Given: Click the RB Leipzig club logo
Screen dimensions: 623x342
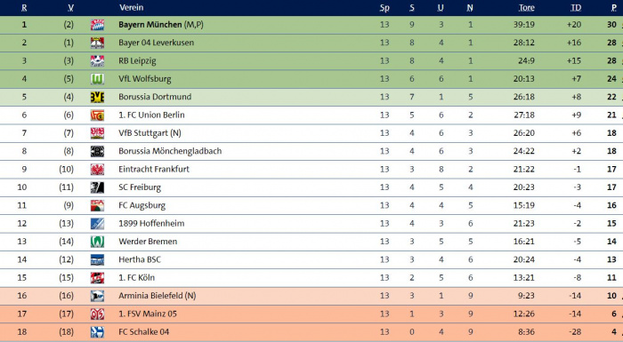Looking at the screenshot, I should pyautogui.click(x=97, y=60).
